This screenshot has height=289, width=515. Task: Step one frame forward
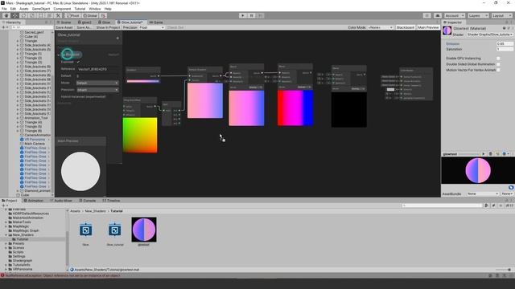coord(260,15)
